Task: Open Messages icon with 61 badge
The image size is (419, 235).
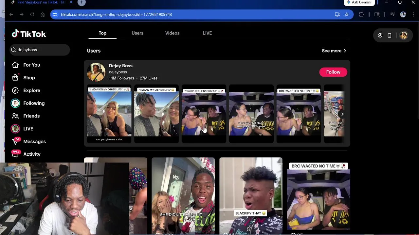Action: point(15,141)
